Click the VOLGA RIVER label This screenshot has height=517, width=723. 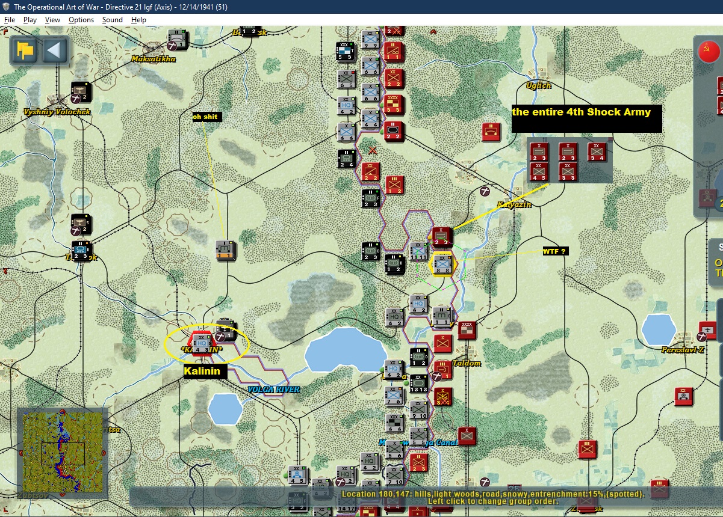pyautogui.click(x=273, y=390)
